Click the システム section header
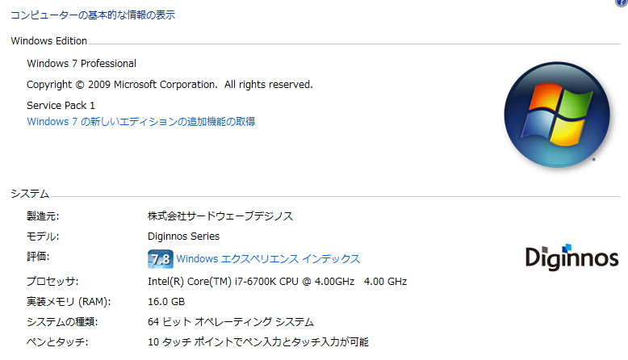The width and height of the screenshot is (628, 360). pos(30,194)
